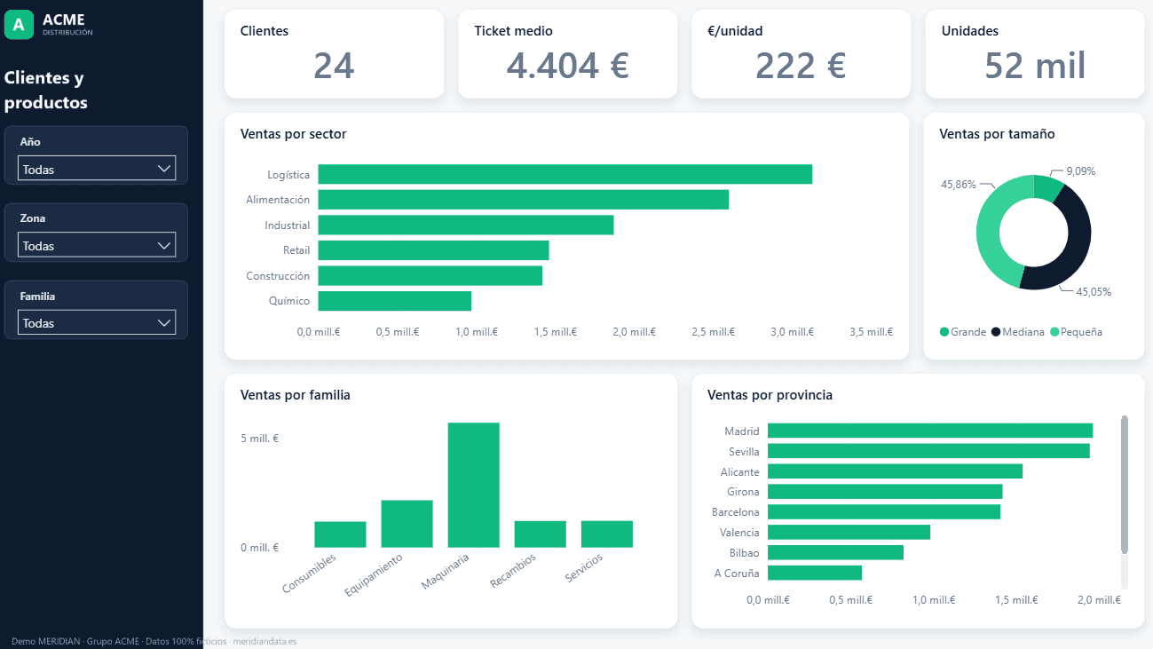Screen dimensions: 1153x649
Task: Click the Ventas por familia title
Action: click(x=296, y=395)
